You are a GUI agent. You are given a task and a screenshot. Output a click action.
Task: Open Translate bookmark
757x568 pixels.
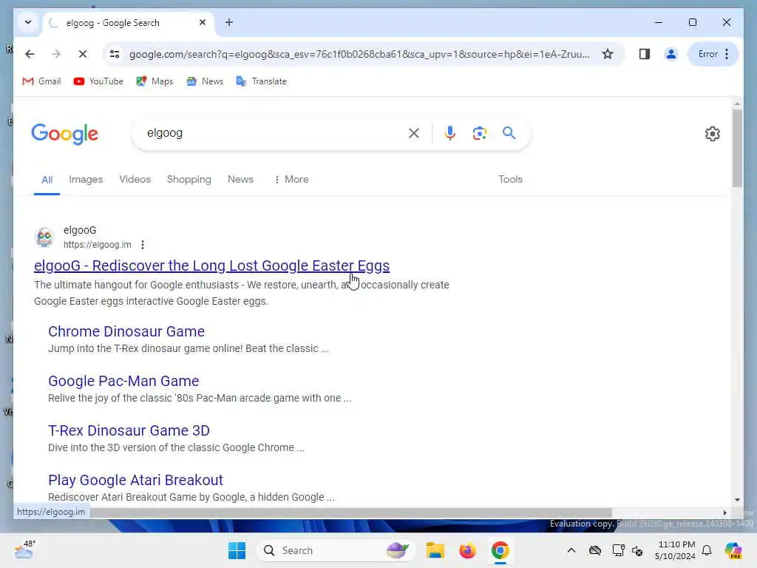tap(261, 81)
